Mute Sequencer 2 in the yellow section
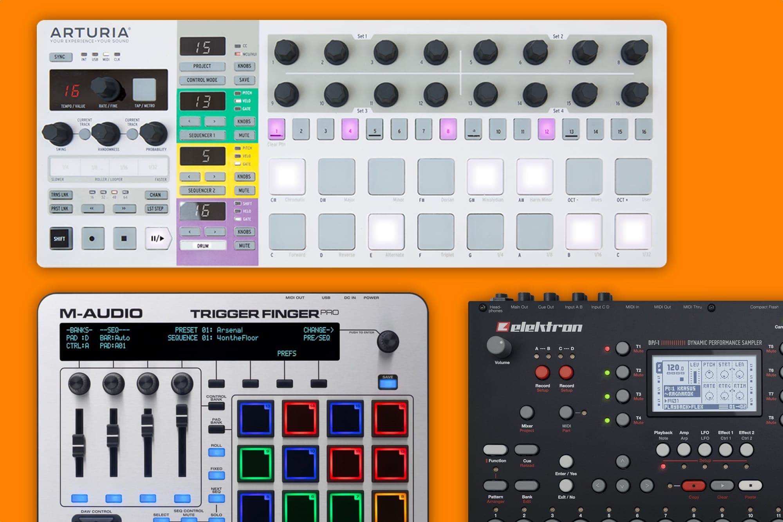The width and height of the screenshot is (783, 522). click(x=244, y=191)
